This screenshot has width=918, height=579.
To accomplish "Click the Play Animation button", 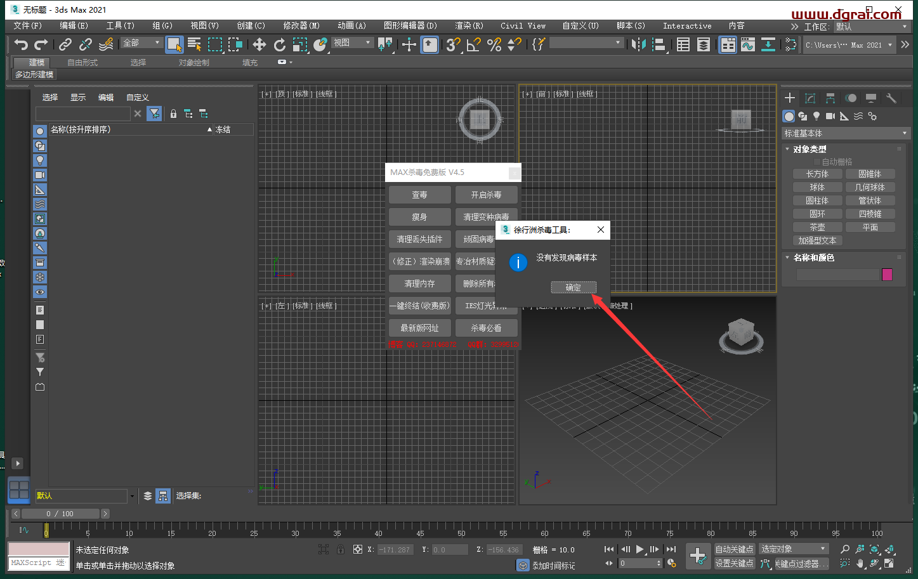I will tap(639, 549).
